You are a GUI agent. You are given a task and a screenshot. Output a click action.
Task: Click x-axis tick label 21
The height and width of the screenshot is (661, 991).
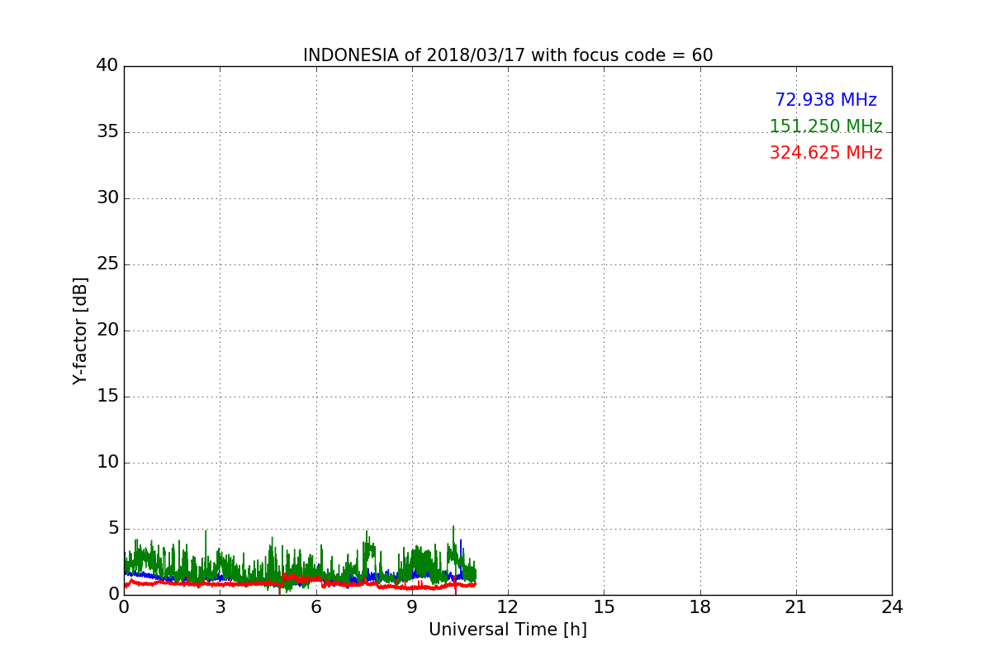coord(796,607)
